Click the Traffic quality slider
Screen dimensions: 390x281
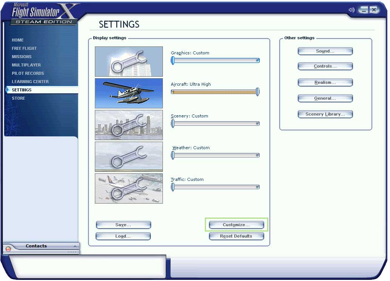215,187
